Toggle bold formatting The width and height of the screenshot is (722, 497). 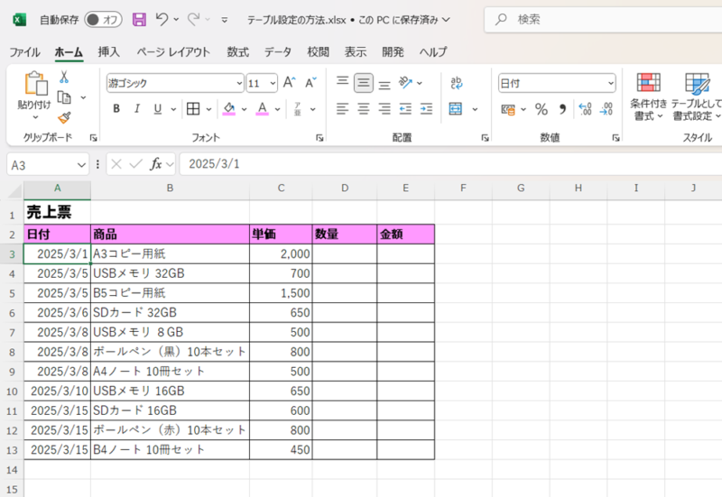pyautogui.click(x=116, y=109)
